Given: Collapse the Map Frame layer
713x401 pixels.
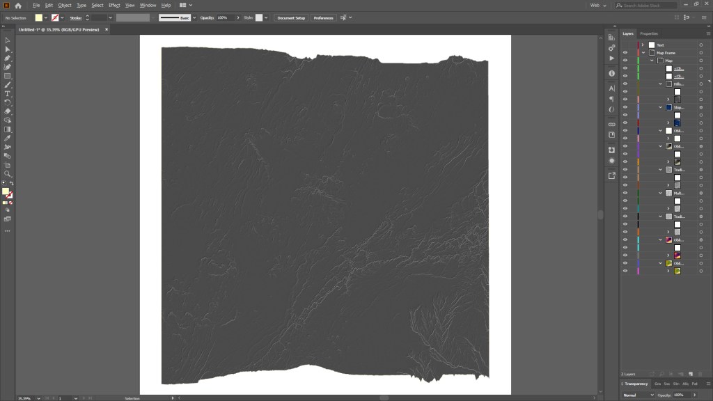Looking at the screenshot, I should click(643, 53).
